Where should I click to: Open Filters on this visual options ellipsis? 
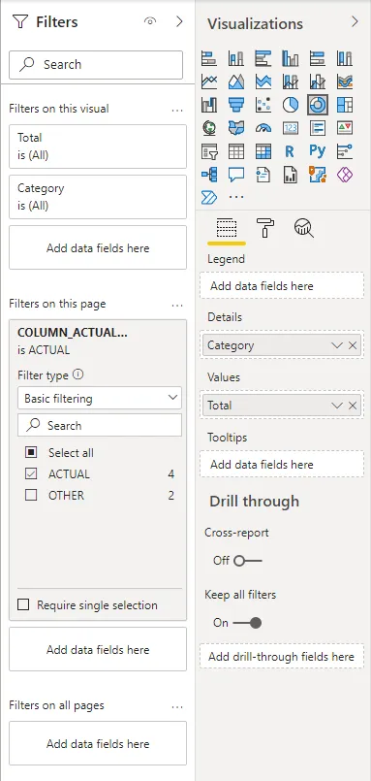coord(177,110)
